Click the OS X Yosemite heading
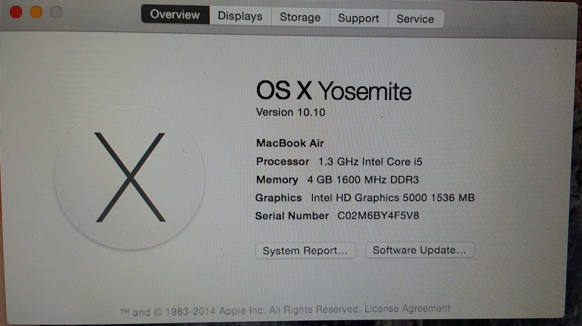 tap(334, 91)
